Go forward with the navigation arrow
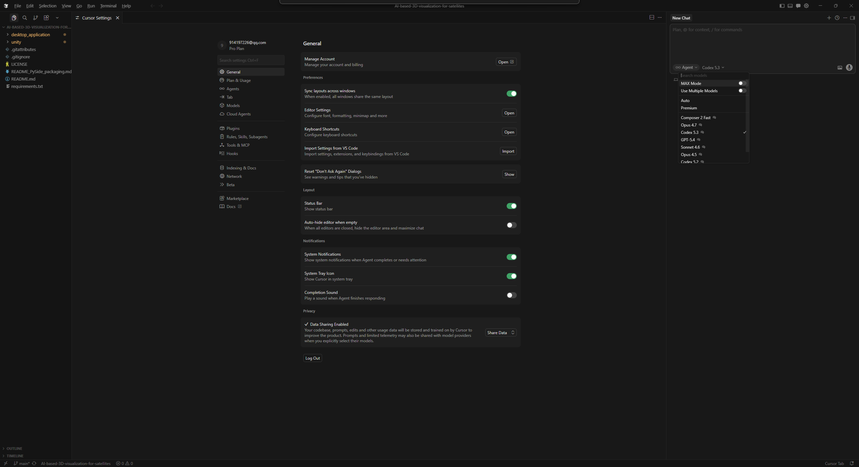This screenshot has height=467, width=859. point(161,6)
